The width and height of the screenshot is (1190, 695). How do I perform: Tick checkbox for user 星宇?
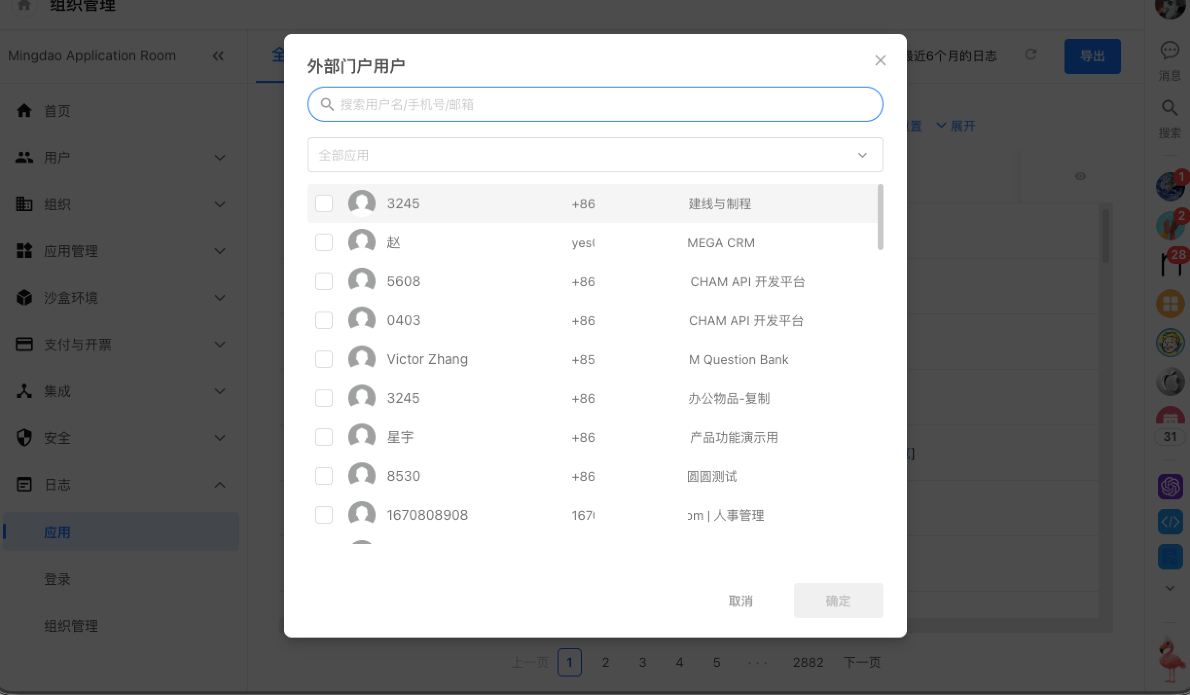pyautogui.click(x=324, y=437)
